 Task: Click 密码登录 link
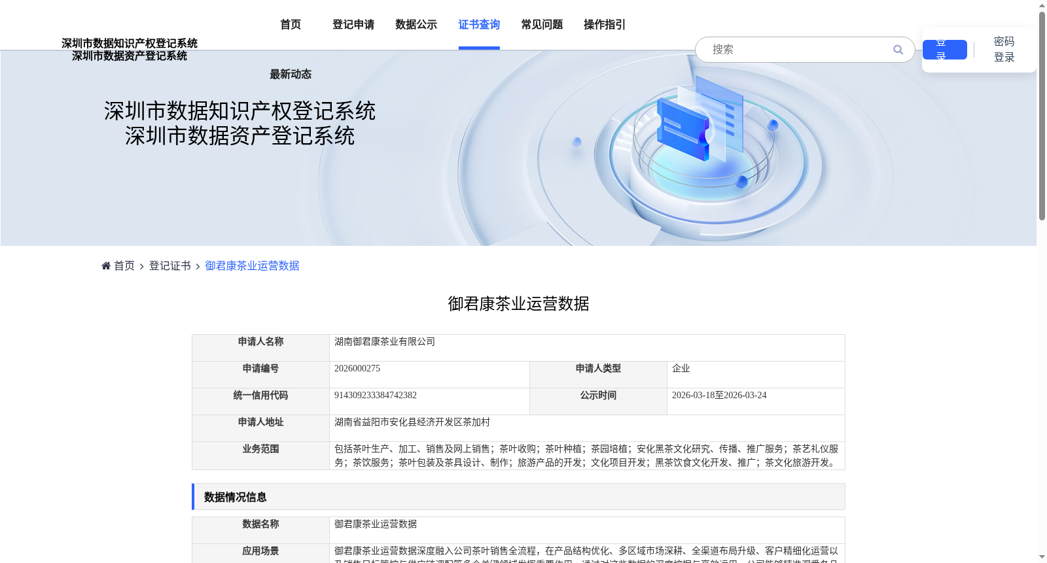[1004, 50]
